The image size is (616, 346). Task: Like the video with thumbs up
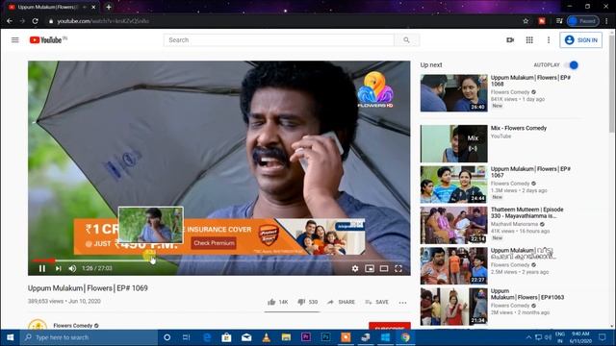pyautogui.click(x=277, y=302)
